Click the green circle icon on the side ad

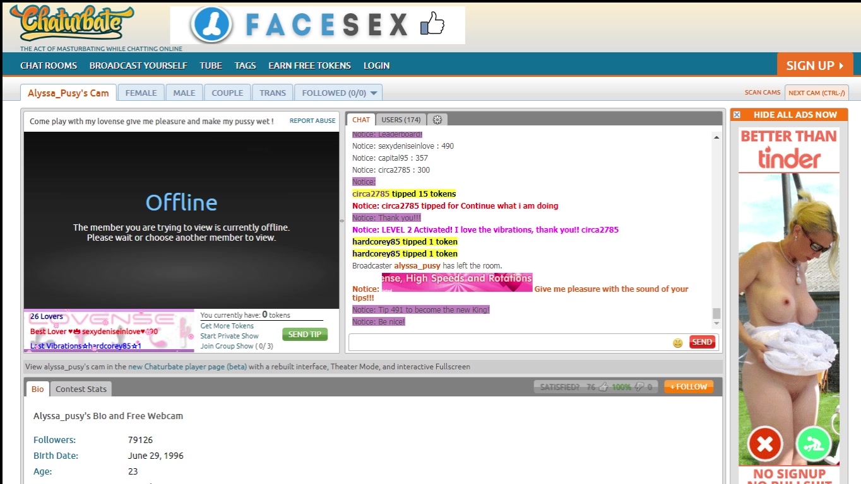tap(814, 444)
